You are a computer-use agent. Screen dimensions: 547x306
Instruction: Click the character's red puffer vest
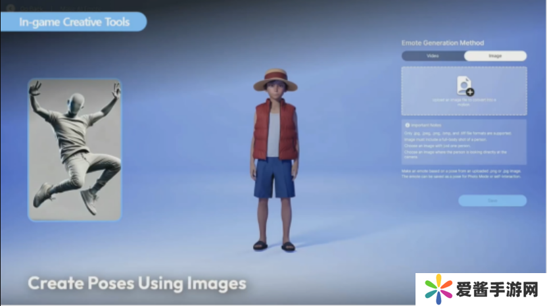click(275, 128)
